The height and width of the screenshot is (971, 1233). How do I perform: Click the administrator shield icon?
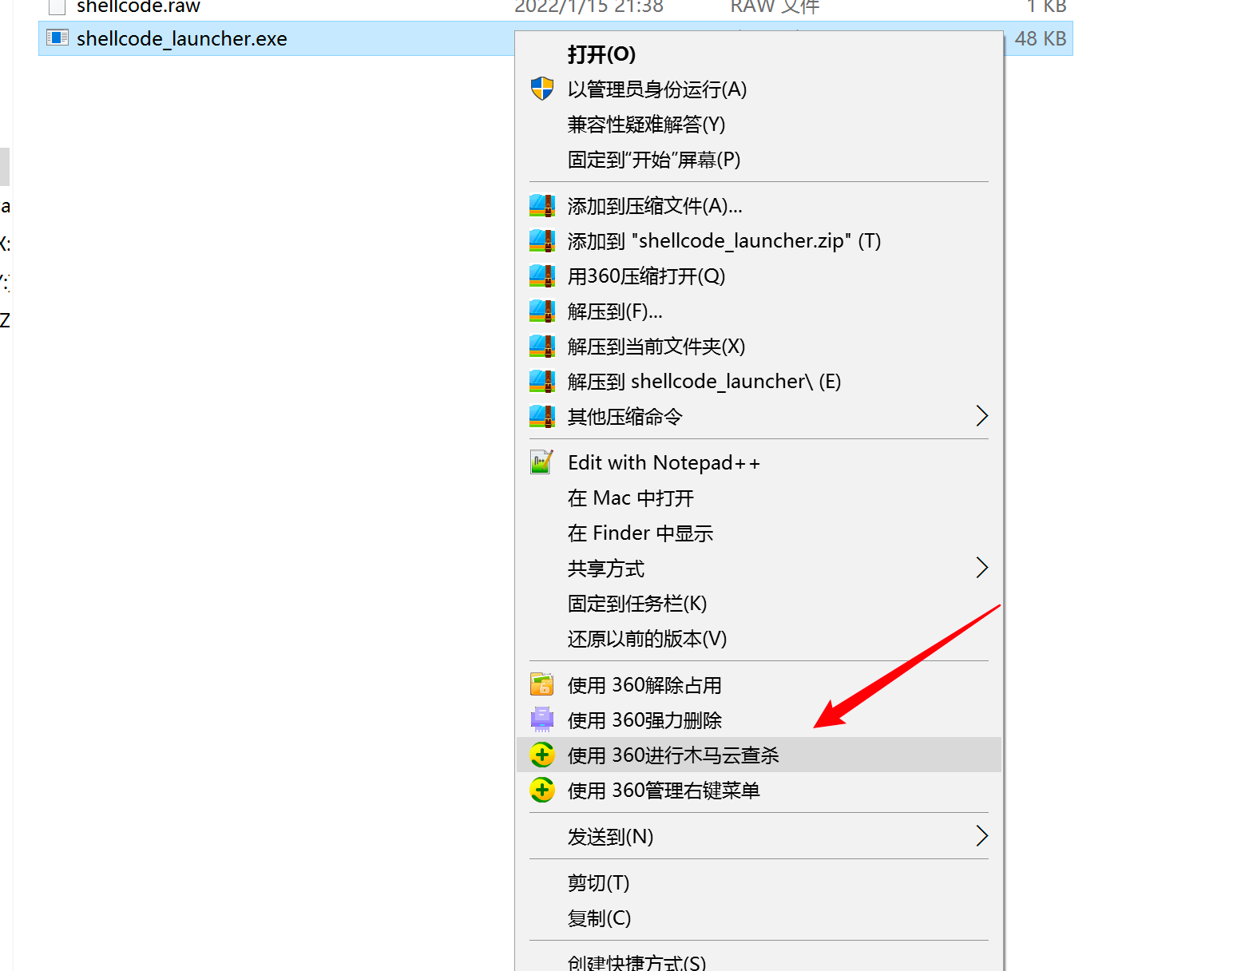coord(542,89)
